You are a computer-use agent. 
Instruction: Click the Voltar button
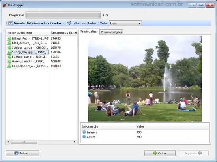coord(160,153)
